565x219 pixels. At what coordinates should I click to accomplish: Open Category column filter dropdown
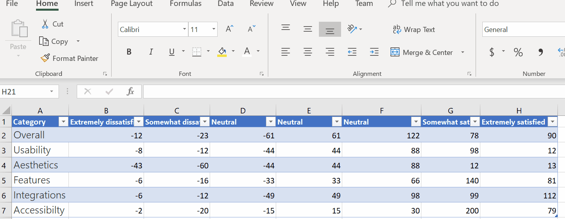(63, 122)
